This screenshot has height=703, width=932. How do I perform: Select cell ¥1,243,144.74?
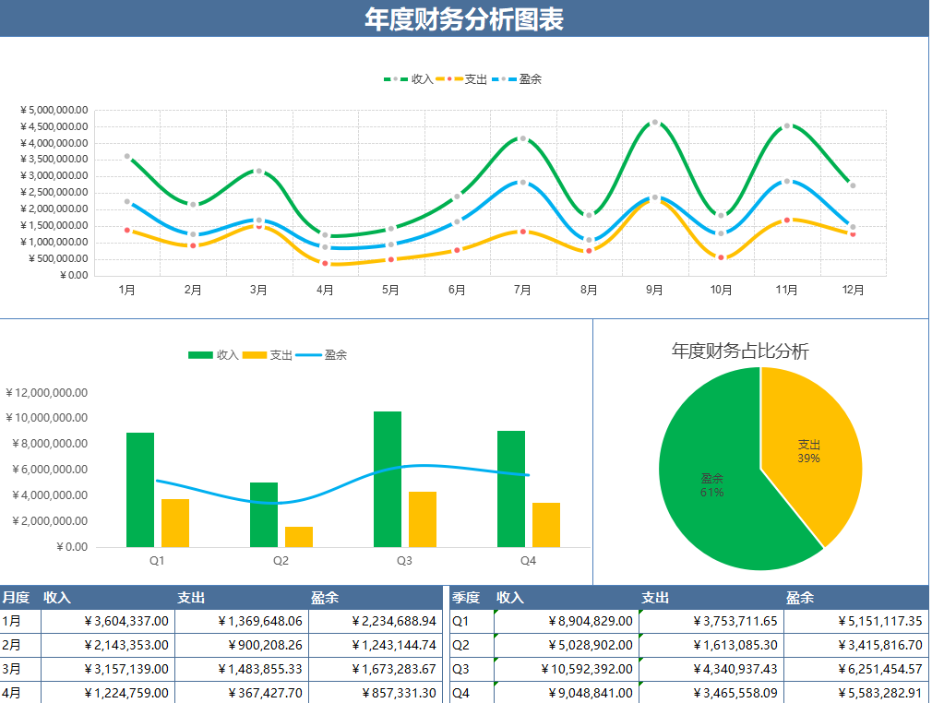[375, 646]
